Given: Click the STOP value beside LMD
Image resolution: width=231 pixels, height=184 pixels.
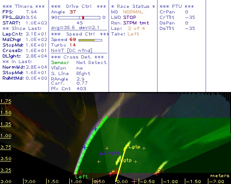Looking at the screenshot, I should (129, 17).
